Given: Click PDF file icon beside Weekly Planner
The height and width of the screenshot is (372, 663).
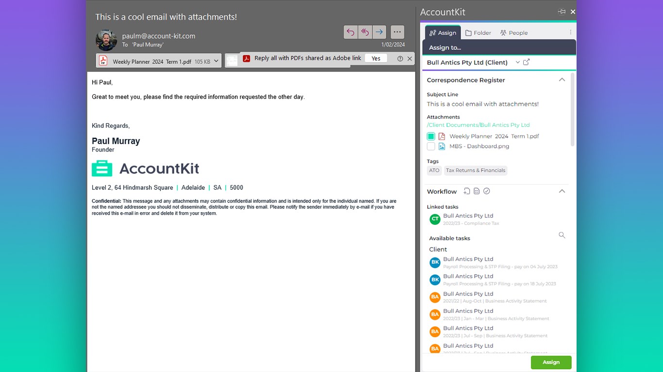Looking at the screenshot, I should (442, 137).
